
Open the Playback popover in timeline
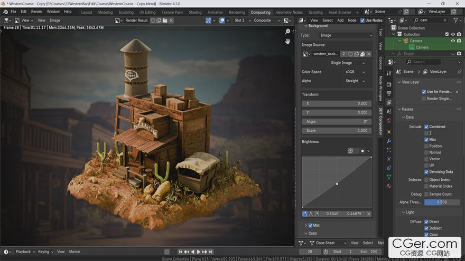[x=25, y=252]
